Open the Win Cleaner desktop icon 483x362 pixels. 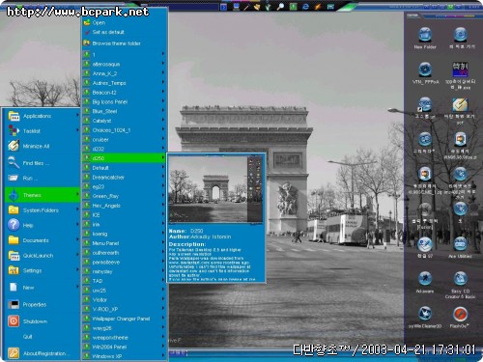pyautogui.click(x=425, y=316)
